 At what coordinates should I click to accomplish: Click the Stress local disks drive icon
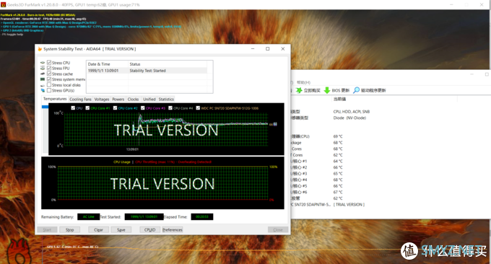click(x=43, y=85)
